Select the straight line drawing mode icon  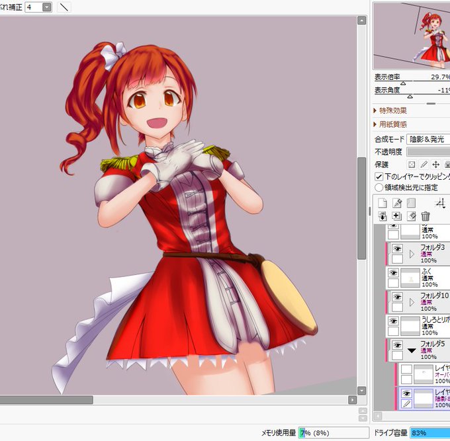(64, 7)
